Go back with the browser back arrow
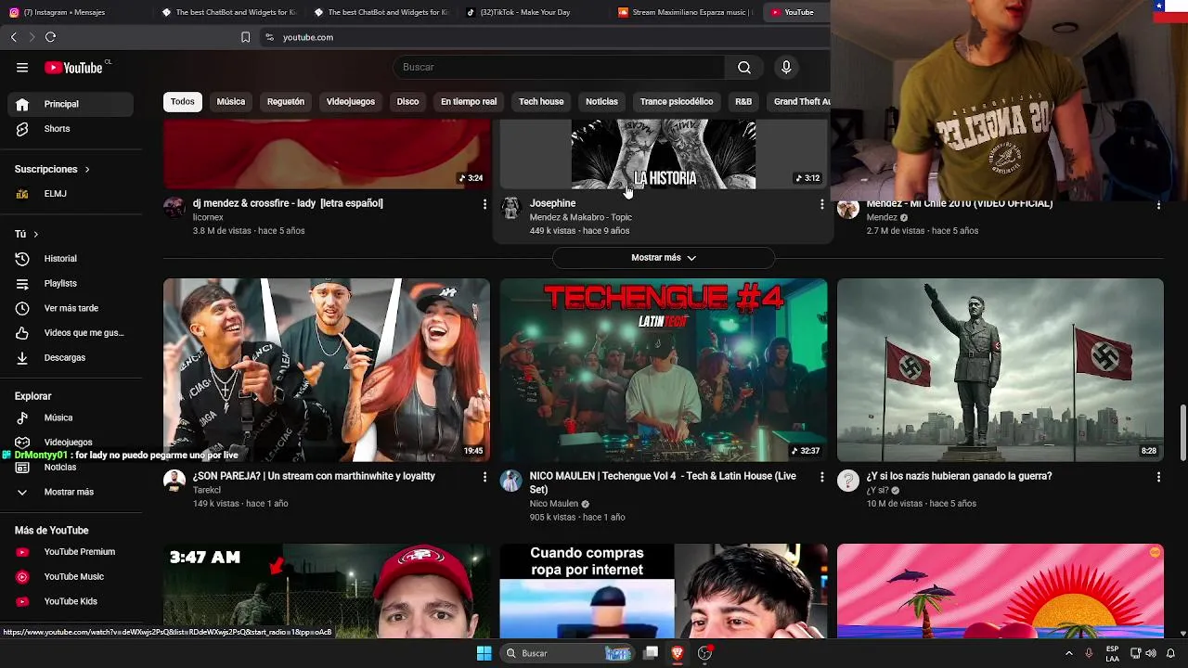1188x668 pixels. click(x=14, y=37)
